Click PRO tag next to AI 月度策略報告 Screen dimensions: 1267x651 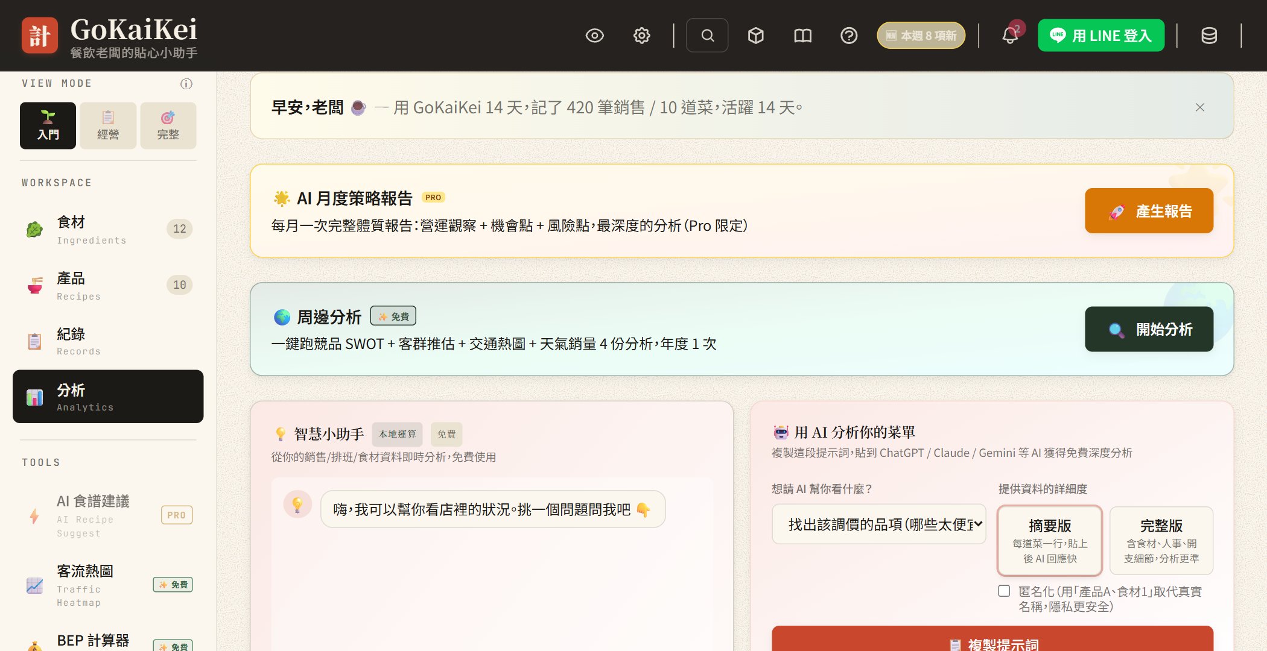point(433,198)
